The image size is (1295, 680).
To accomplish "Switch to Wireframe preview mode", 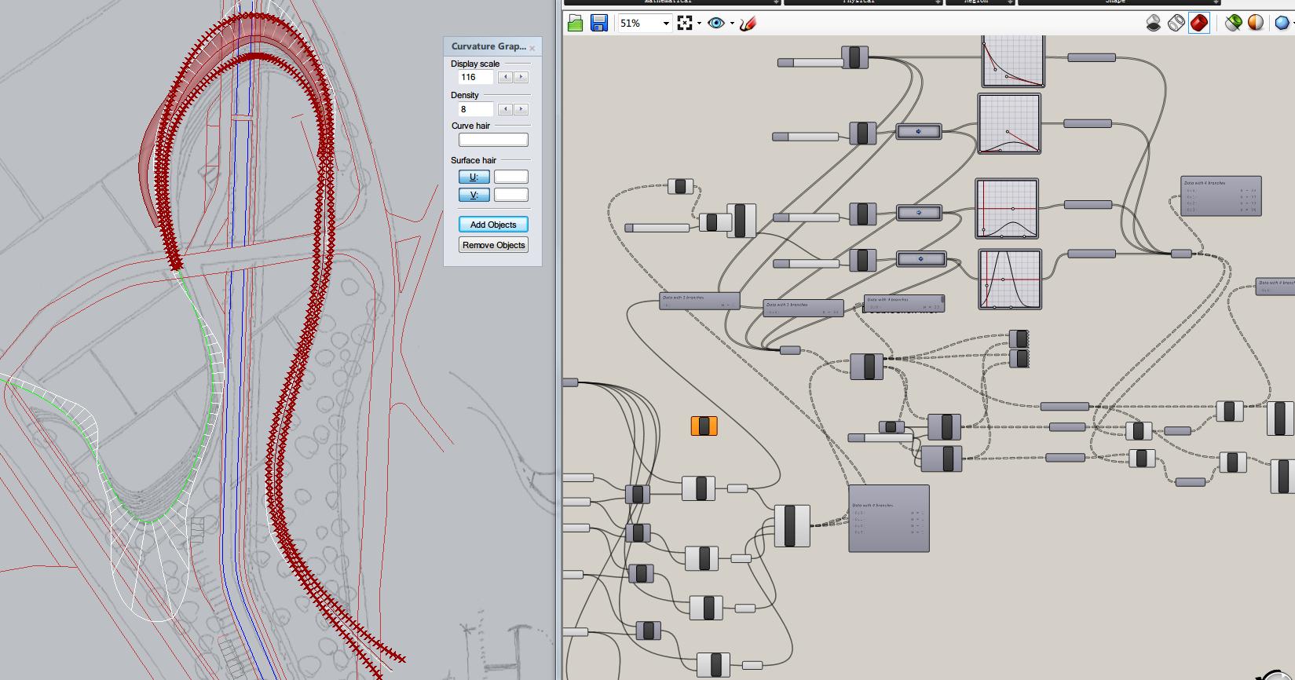I will [x=1176, y=24].
